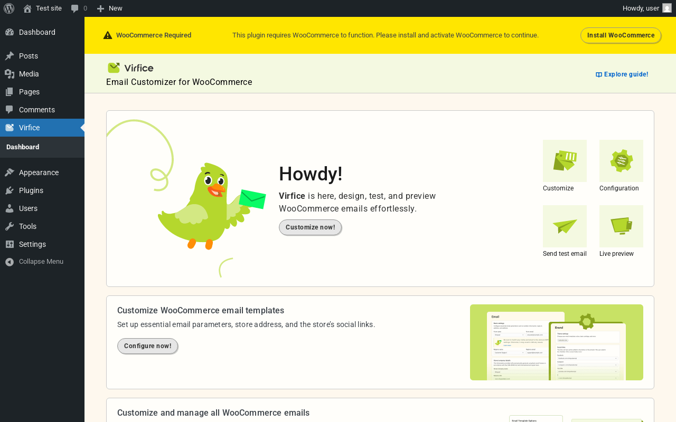Click the WooCommerce Required notice title

click(154, 35)
